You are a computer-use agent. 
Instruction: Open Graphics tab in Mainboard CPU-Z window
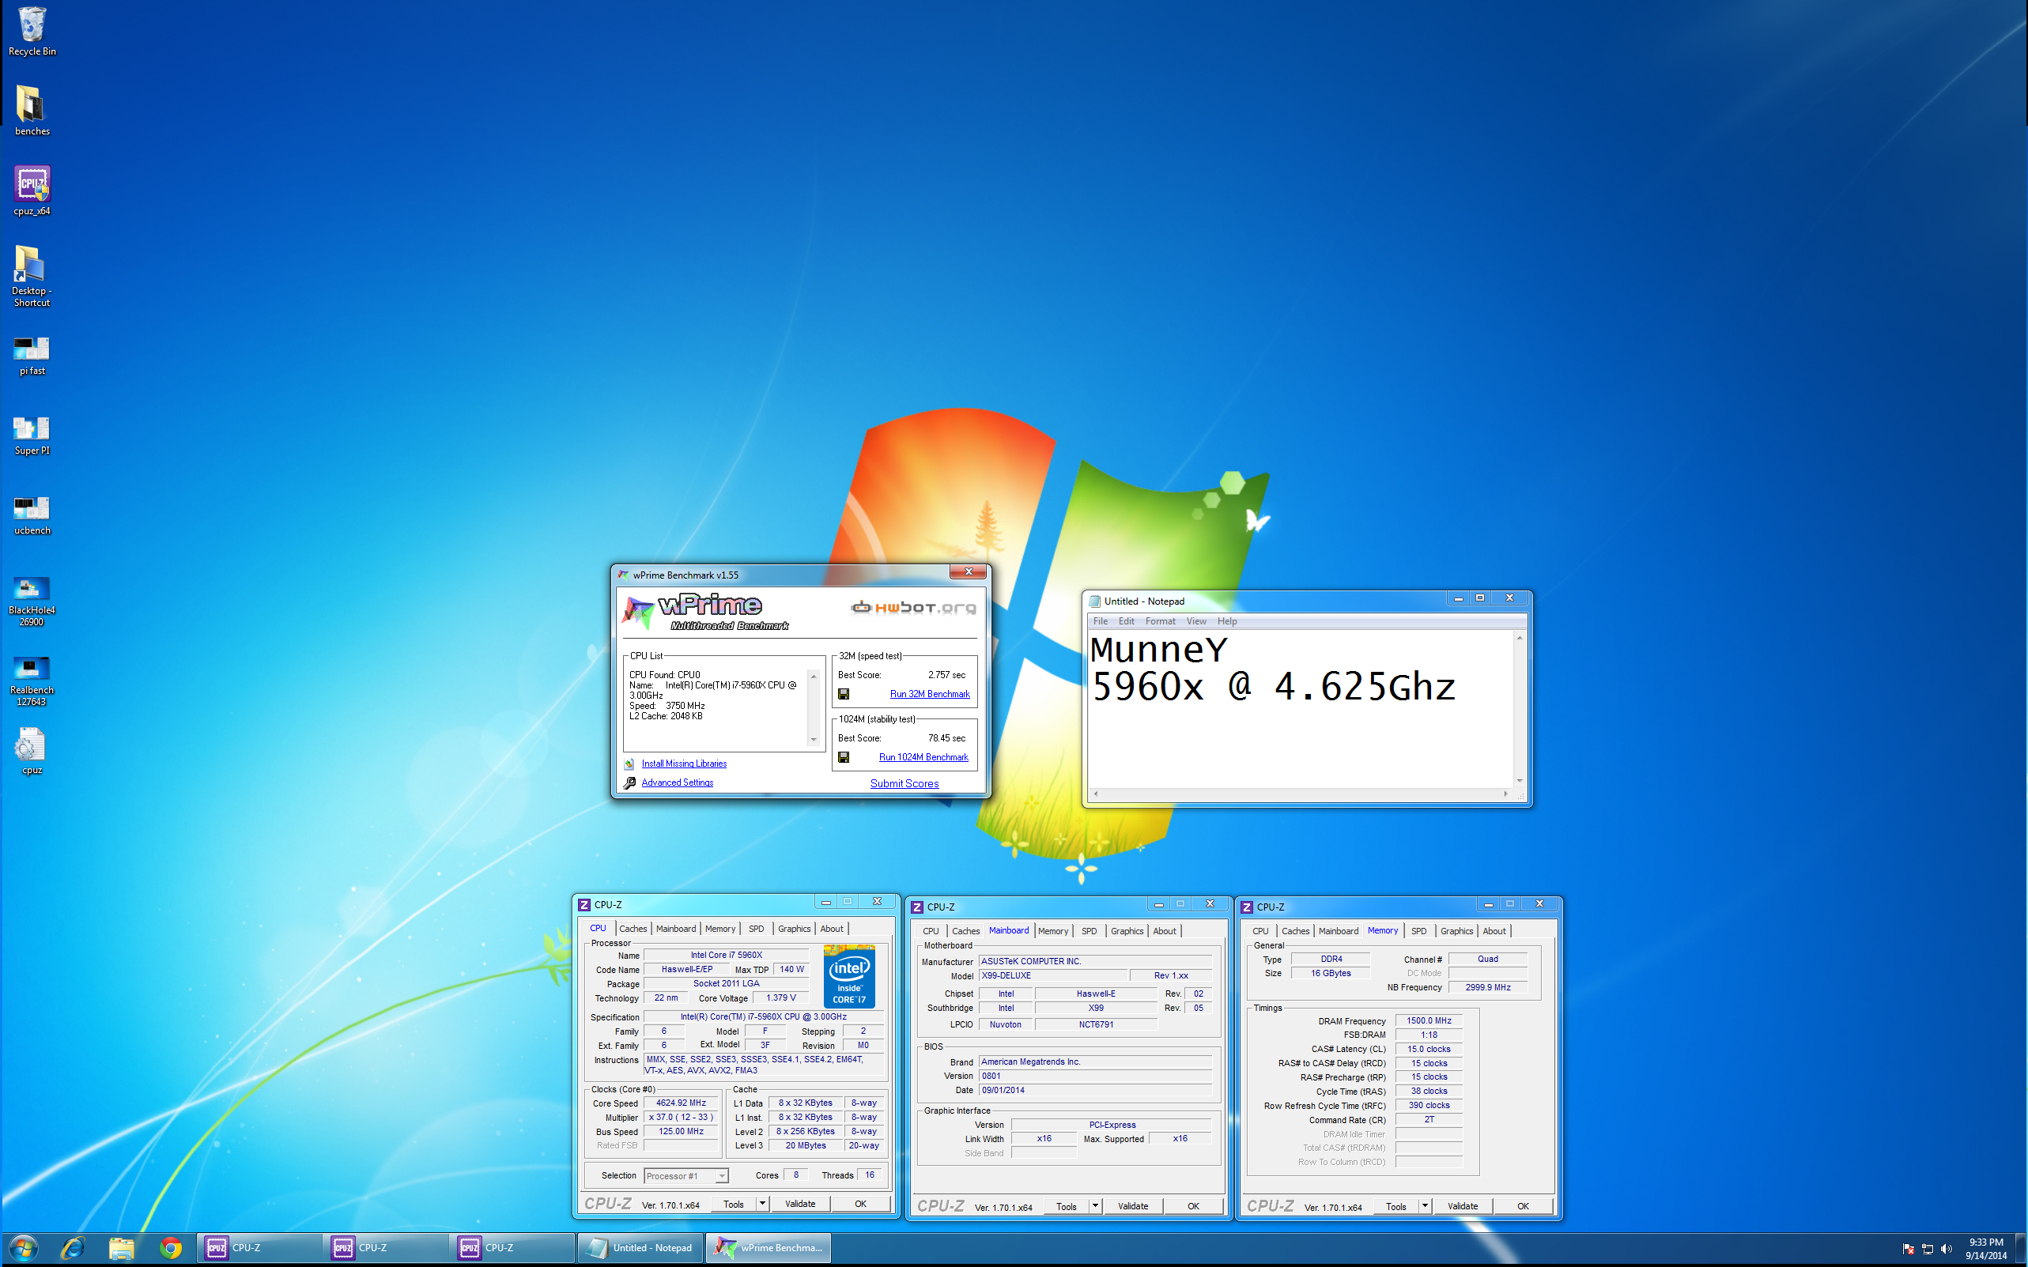pyautogui.click(x=1127, y=931)
